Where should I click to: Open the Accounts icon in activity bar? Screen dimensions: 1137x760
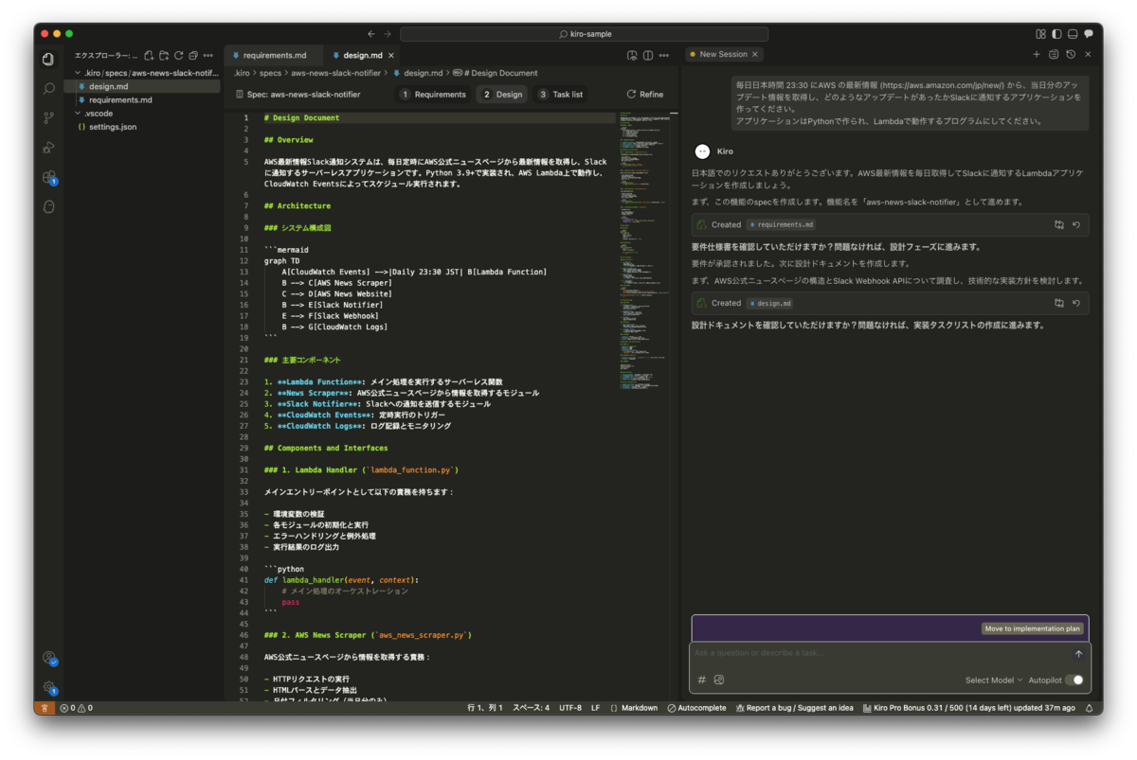[48, 658]
